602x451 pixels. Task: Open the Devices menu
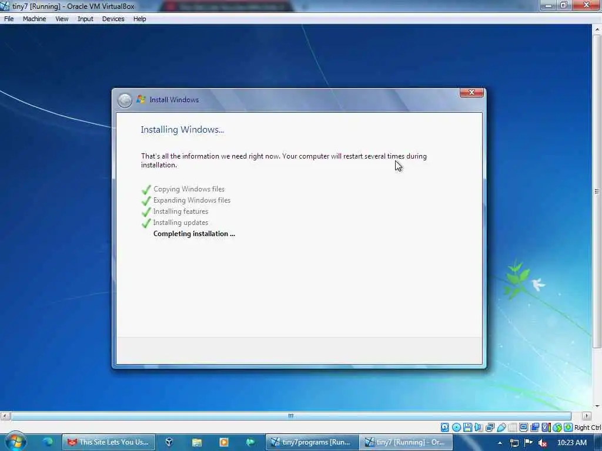(x=113, y=19)
